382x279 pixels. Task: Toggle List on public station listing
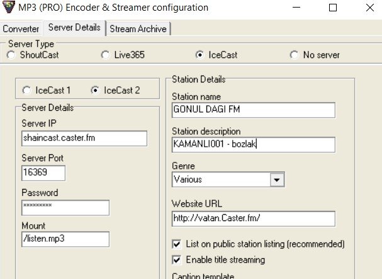tap(177, 244)
